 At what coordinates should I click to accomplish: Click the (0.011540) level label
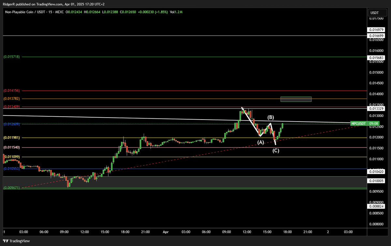point(12,148)
